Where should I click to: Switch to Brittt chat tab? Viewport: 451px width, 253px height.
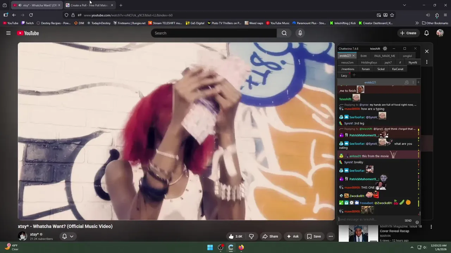364,56
